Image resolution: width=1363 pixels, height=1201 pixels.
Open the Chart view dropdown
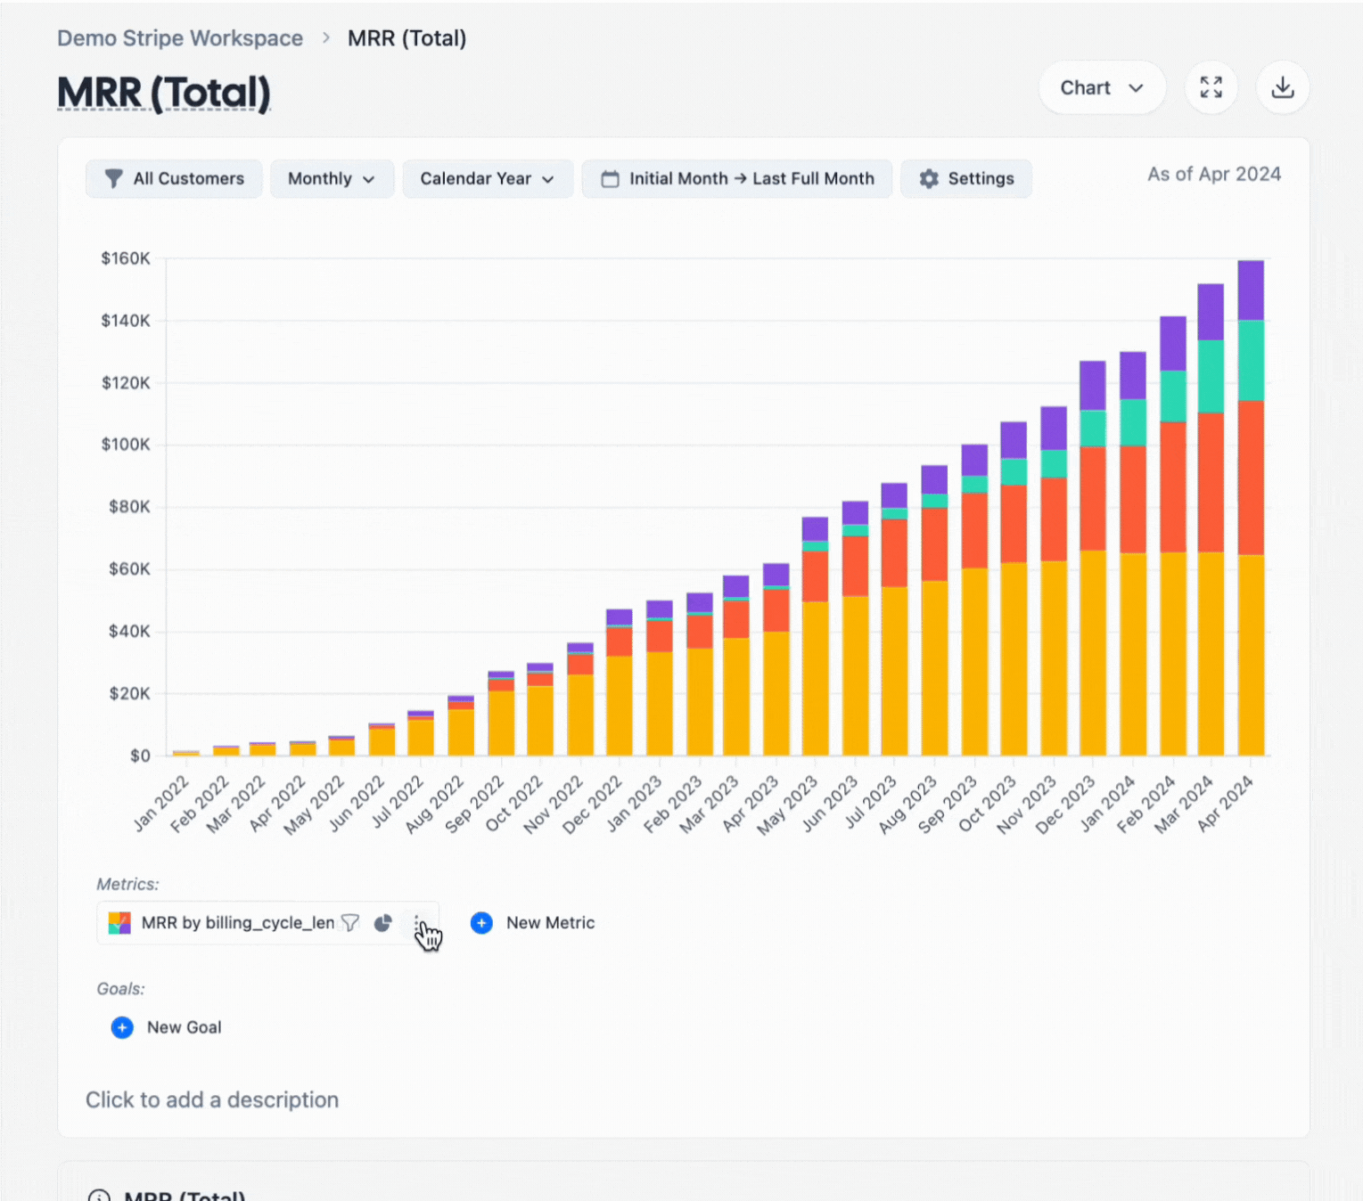click(1101, 88)
